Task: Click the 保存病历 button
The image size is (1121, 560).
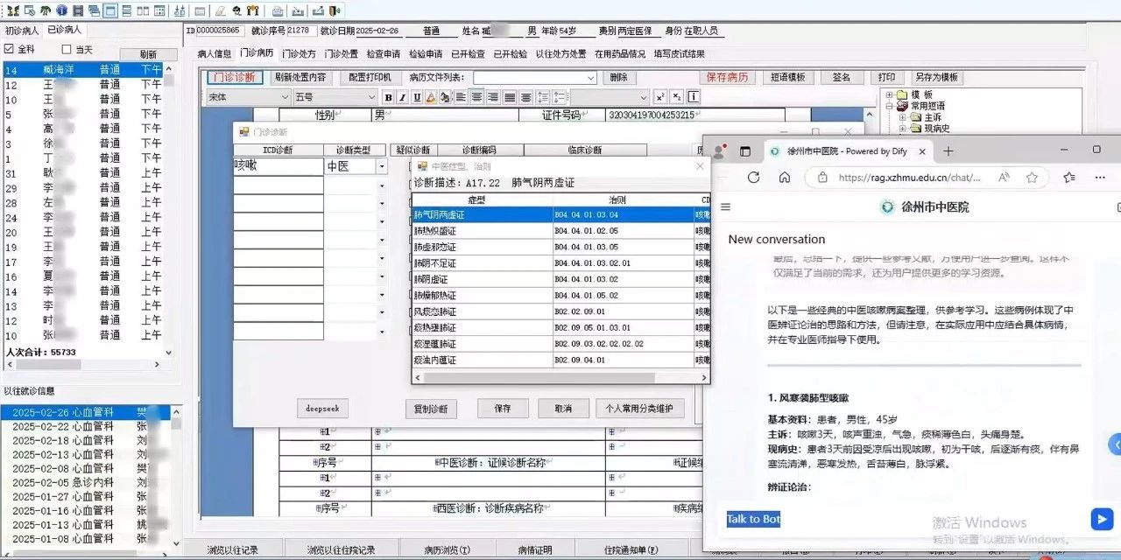Action: coord(727,77)
